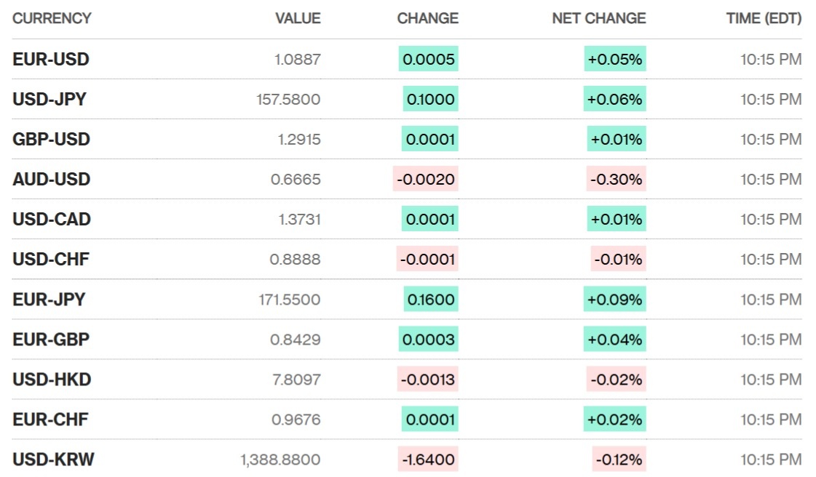This screenshot has width=816, height=477.
Task: Open USD-HKD currency page
Action: click(52, 380)
